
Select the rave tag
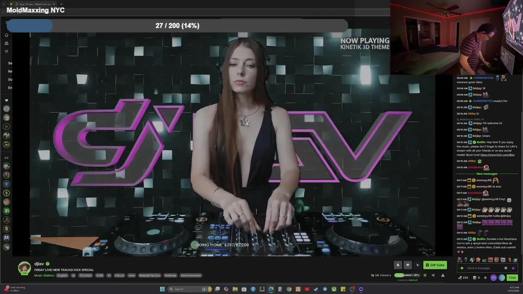(132, 276)
